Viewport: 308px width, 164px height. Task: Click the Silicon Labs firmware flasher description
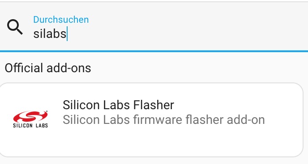[164, 119]
